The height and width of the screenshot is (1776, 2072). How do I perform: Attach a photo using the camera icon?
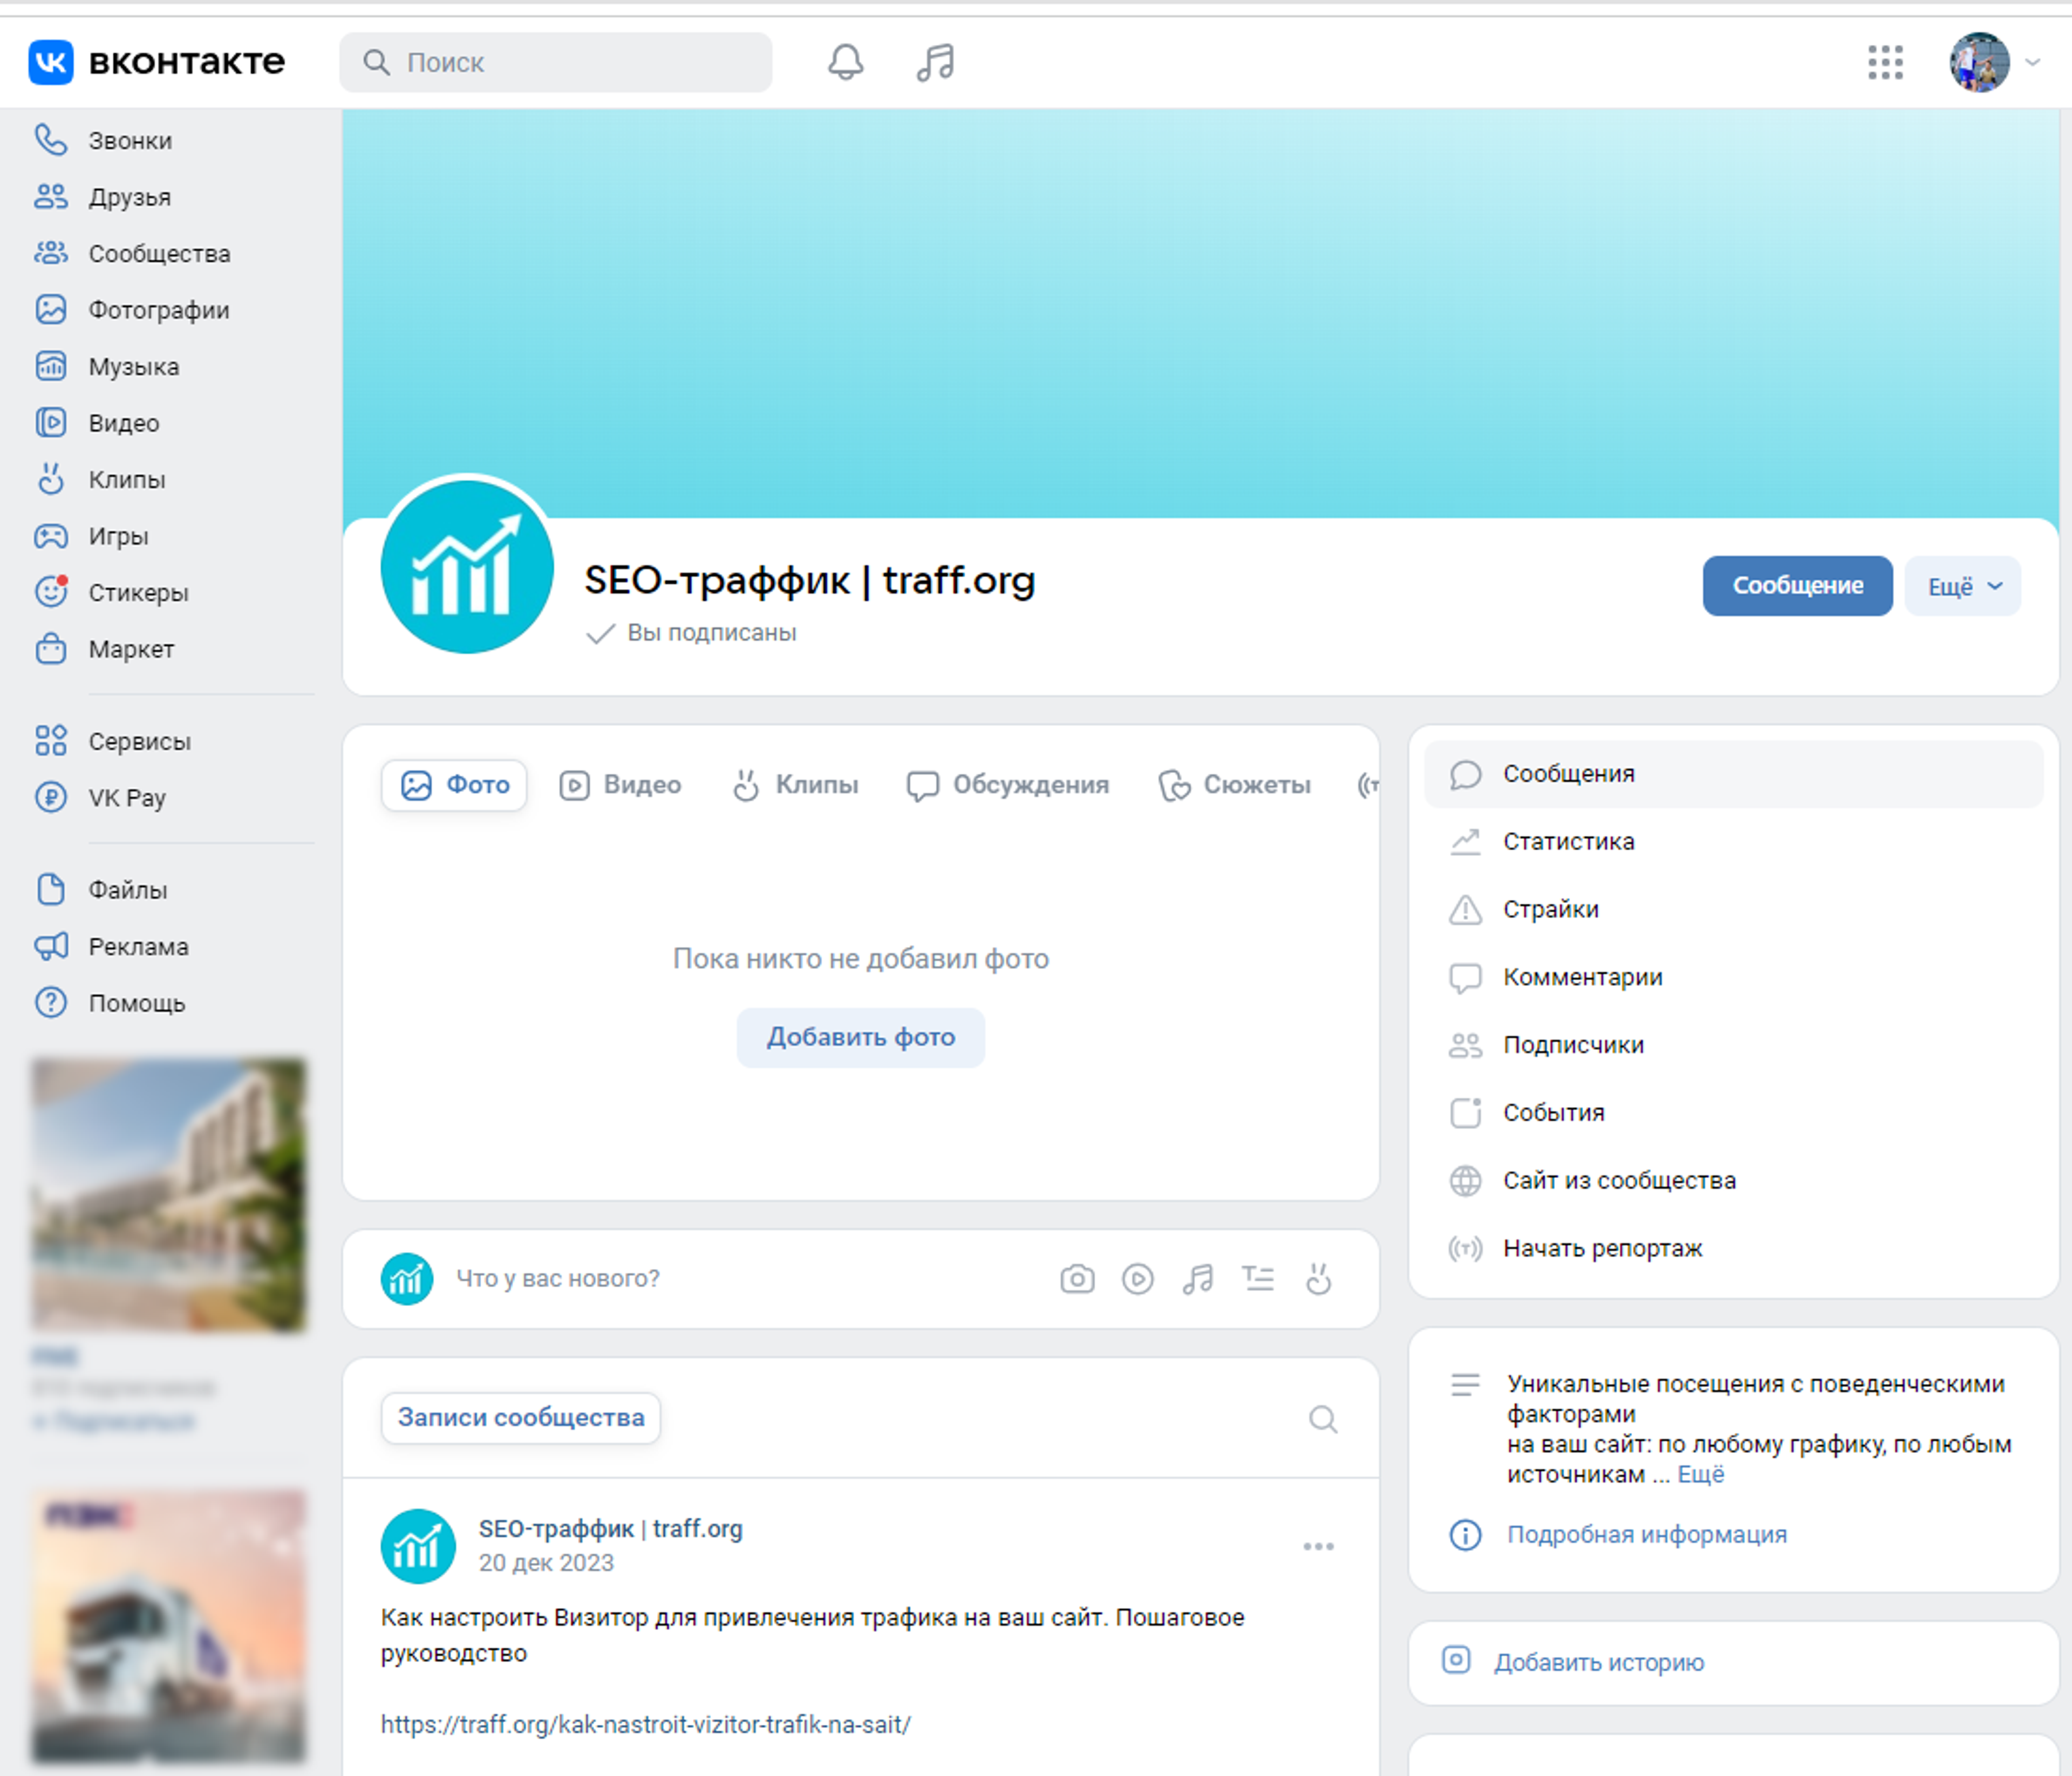coord(1077,1278)
